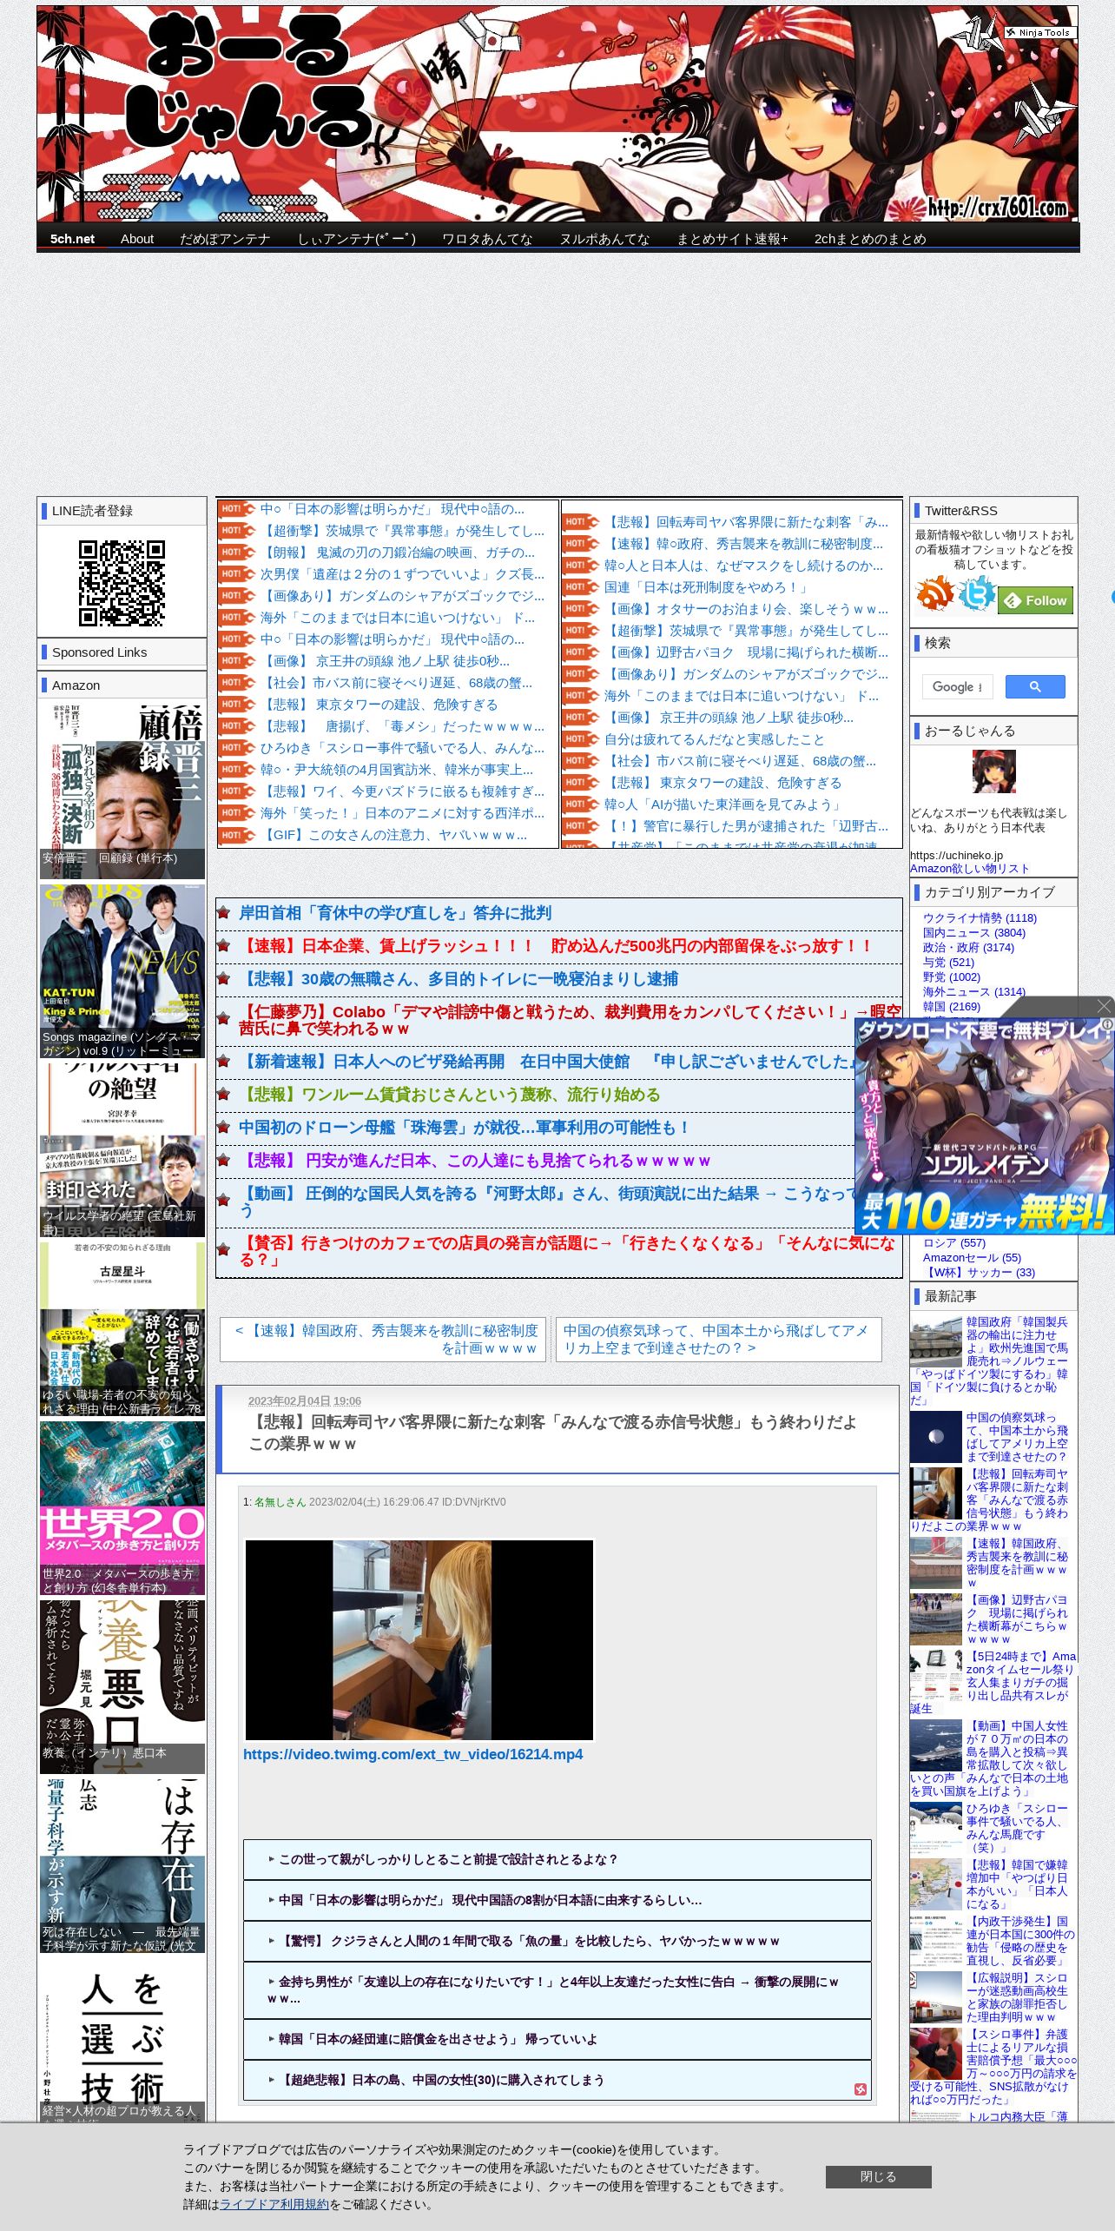1115x2231 pixels.
Task: Expand 中国「日本の影響は明らかだ」 related item in list box
Action: point(557,1900)
